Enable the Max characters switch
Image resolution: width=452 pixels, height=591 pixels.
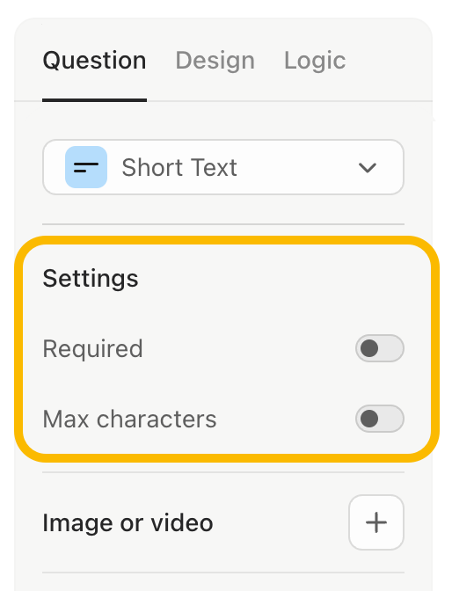click(x=380, y=419)
